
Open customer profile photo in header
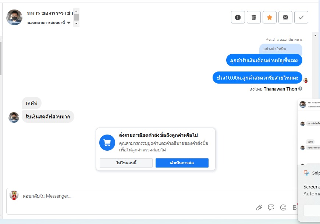click(x=14, y=17)
